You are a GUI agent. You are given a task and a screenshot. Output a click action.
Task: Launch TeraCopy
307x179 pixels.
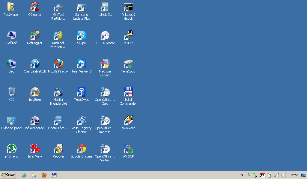pyautogui.click(x=128, y=64)
